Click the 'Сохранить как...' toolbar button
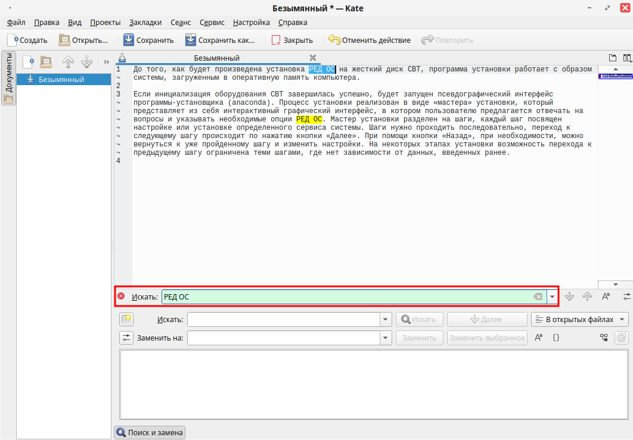Viewport: 633px width, 440px height. [x=220, y=40]
